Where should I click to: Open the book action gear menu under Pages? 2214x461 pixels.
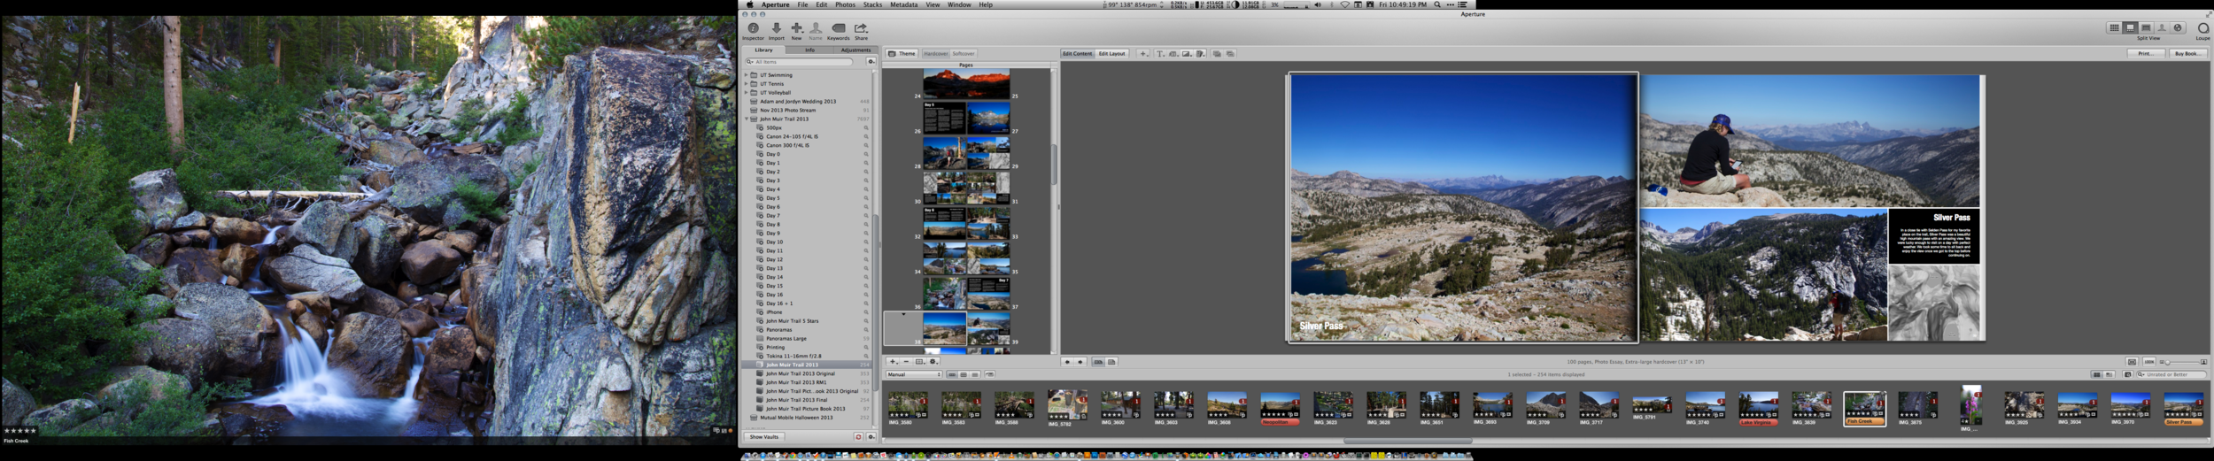point(933,361)
